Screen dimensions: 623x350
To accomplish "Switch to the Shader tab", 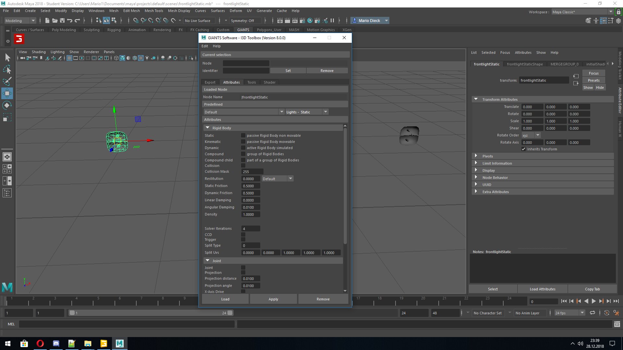I will point(270,82).
